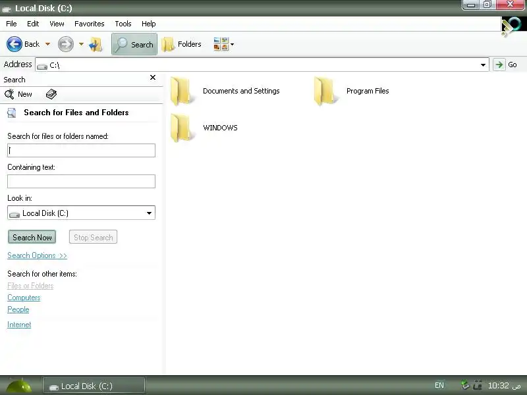
Task: Toggle the Search toolbar button
Action: point(134,44)
